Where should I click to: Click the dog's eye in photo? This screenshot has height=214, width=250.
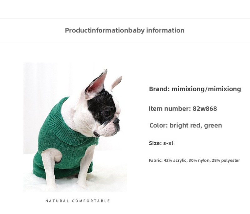pos(107,113)
